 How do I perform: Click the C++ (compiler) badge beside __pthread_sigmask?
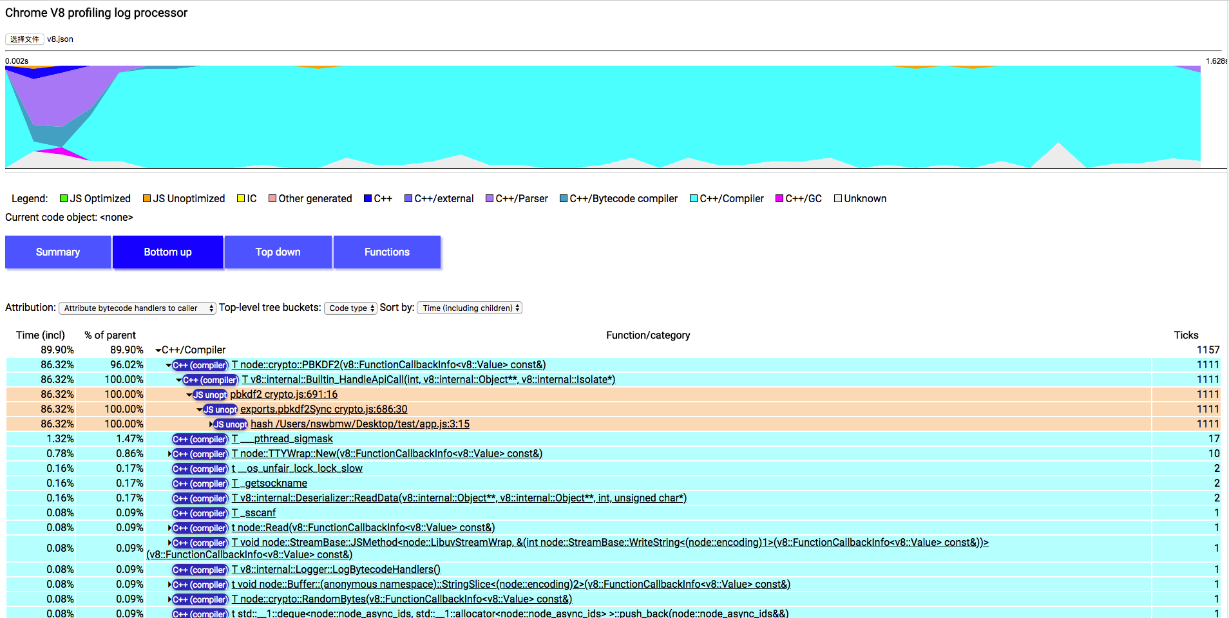click(200, 439)
